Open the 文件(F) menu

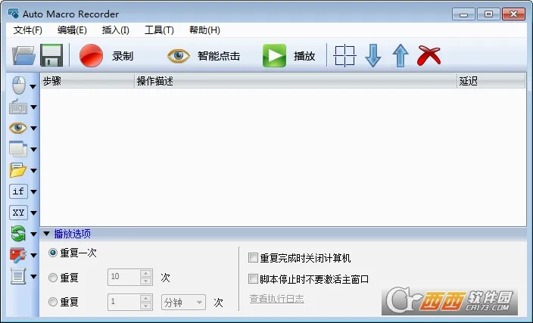pos(27,30)
